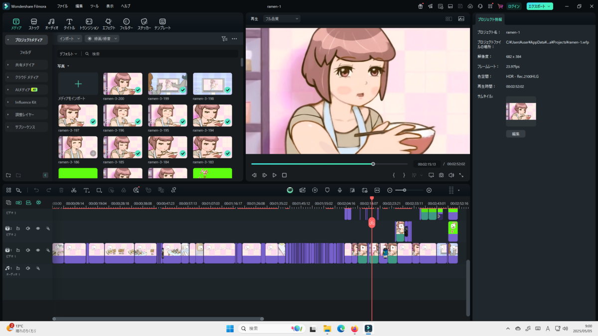
Task: Open the 表示 menu
Action: (110, 6)
